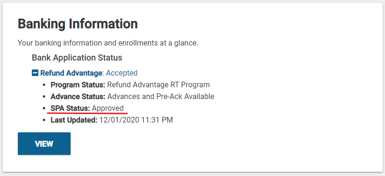Click the bullet before Advance Status
The image size is (385, 176).
44,96
